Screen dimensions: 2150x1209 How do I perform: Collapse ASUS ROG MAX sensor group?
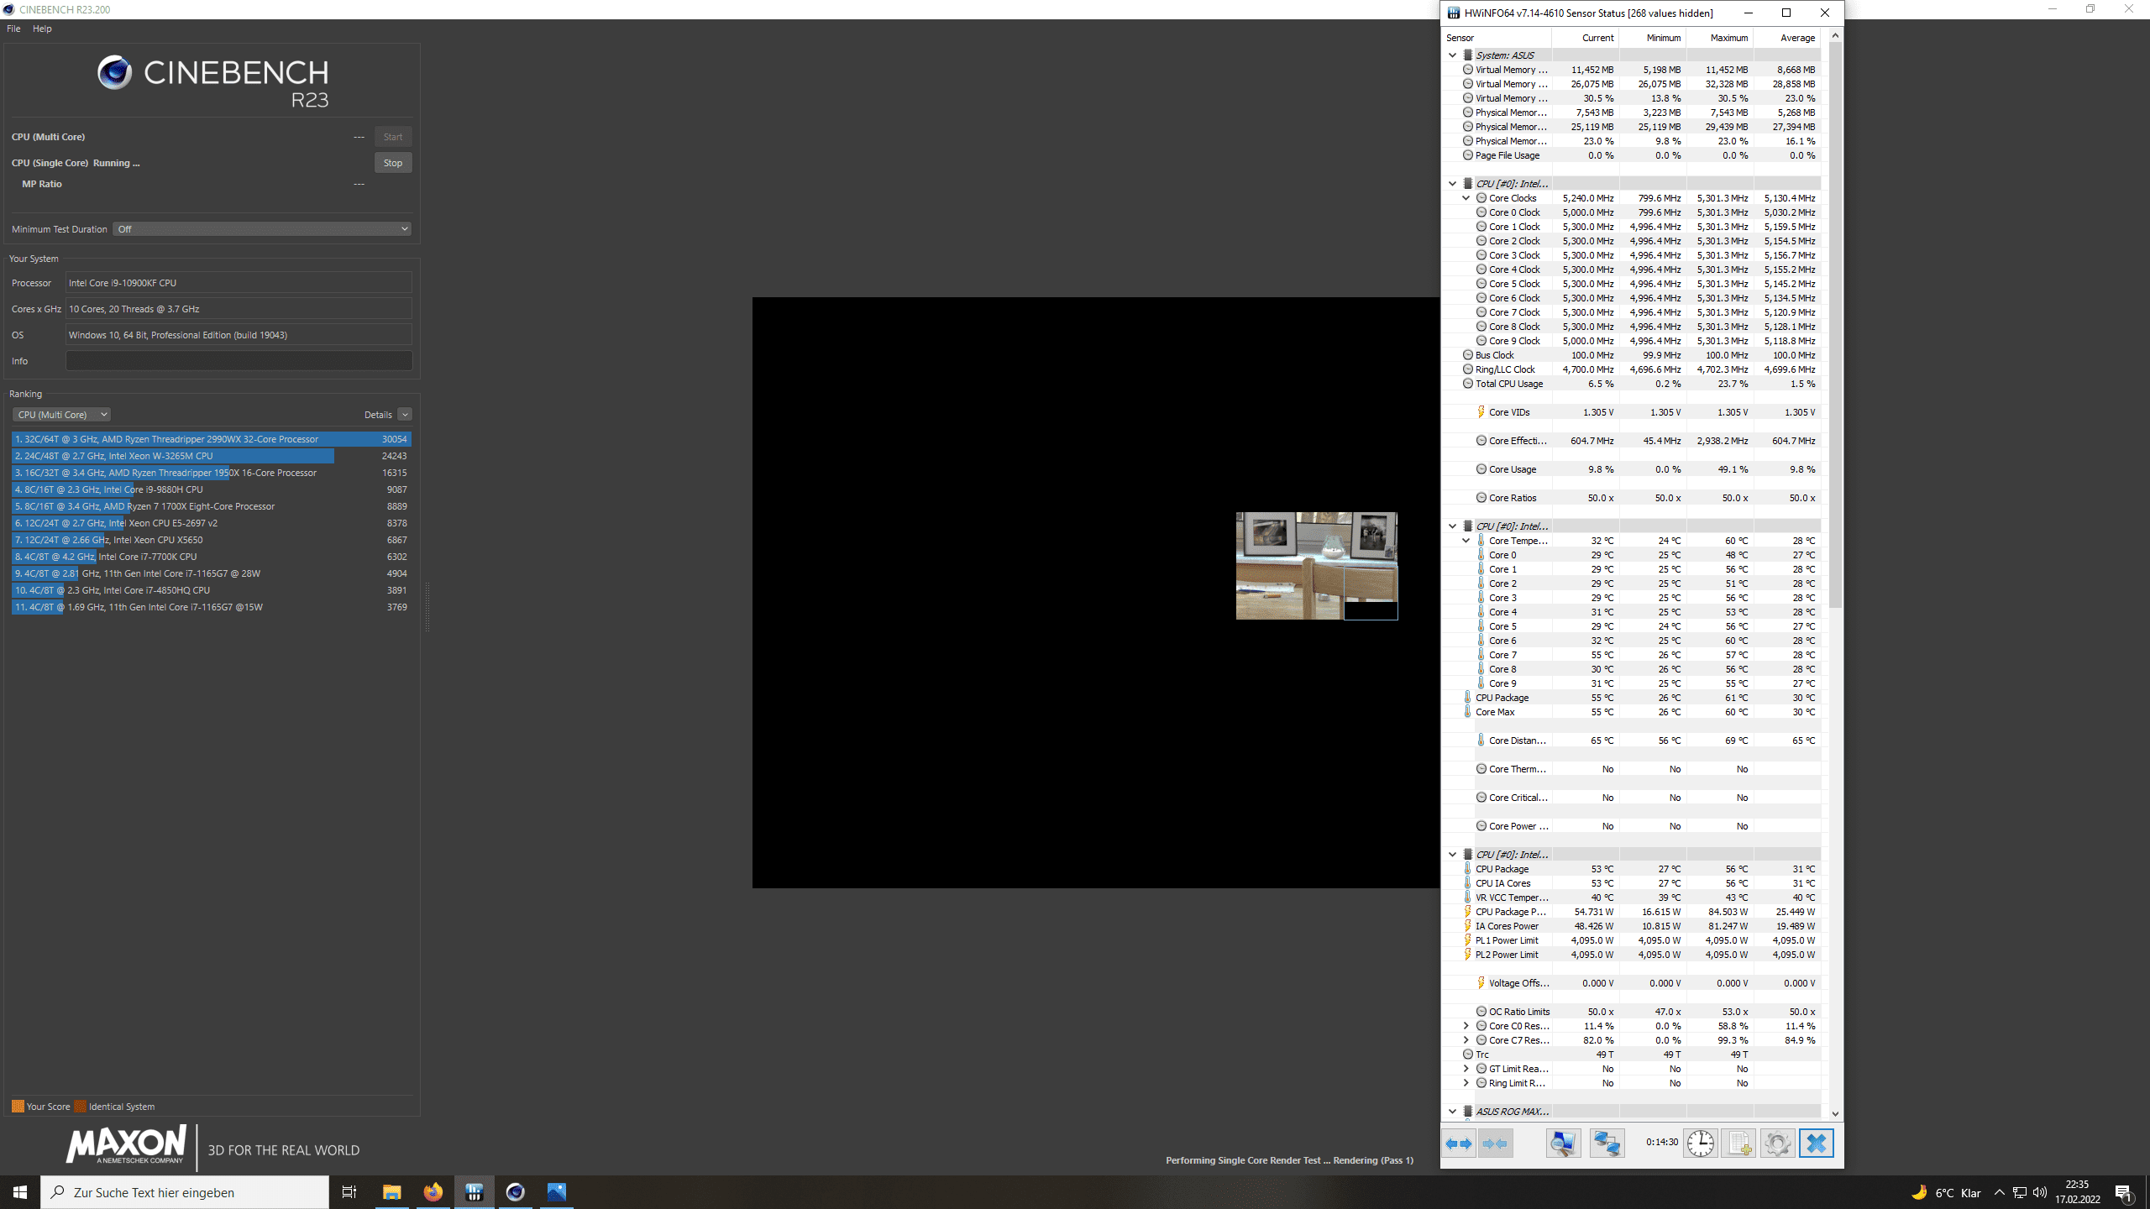click(1452, 1112)
